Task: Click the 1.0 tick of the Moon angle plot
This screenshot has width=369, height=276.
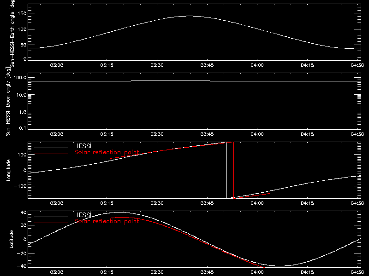Action: pos(23,112)
